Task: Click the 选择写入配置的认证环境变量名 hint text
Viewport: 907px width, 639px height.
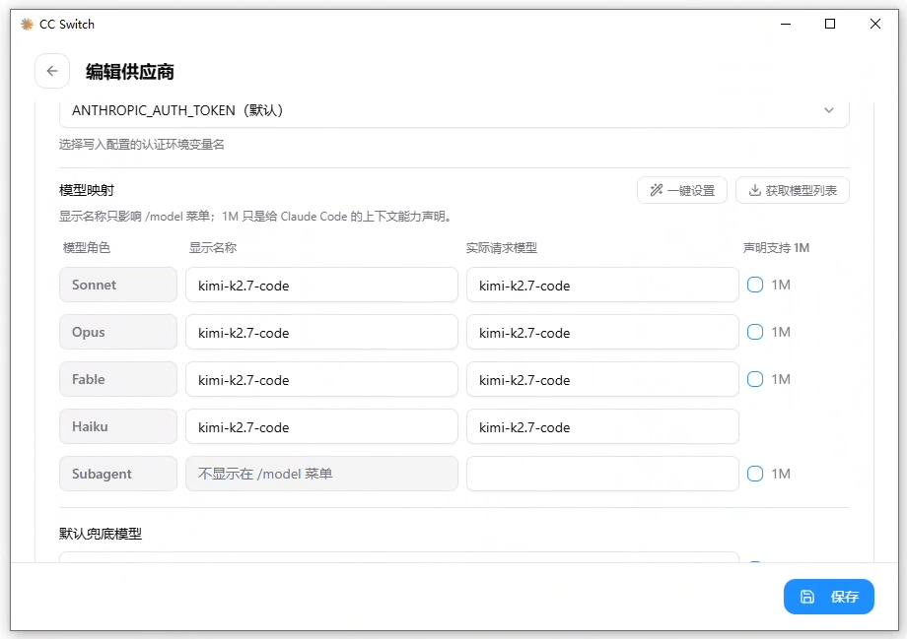Action: (x=142, y=145)
